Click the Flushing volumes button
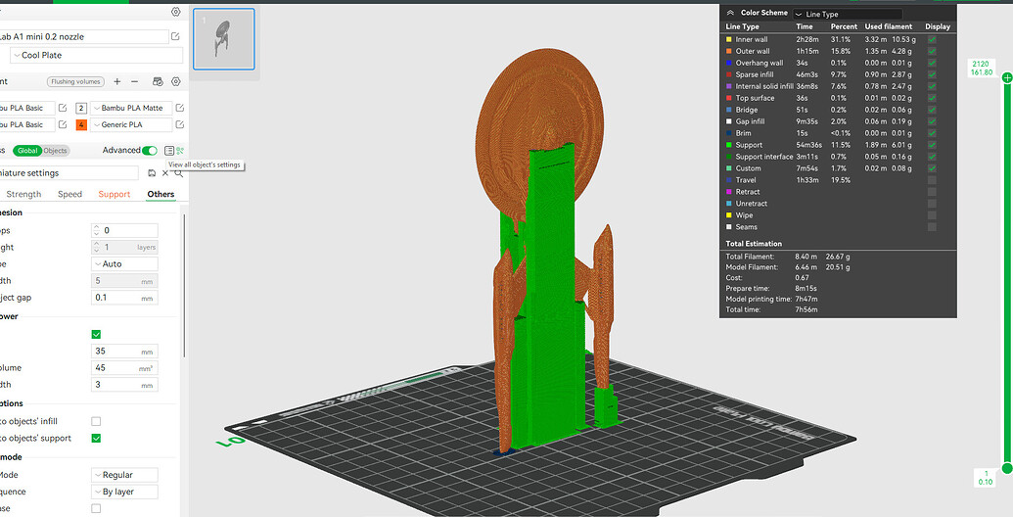Screen dimensions: 1013x517 [x=75, y=81]
